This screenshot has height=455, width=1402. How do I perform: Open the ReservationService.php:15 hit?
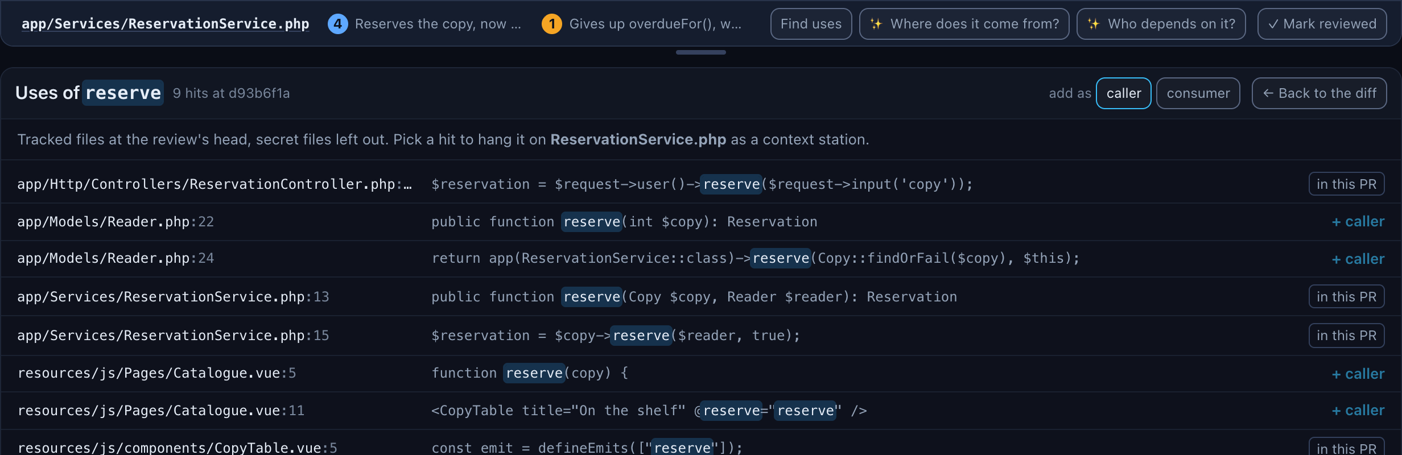701,336
